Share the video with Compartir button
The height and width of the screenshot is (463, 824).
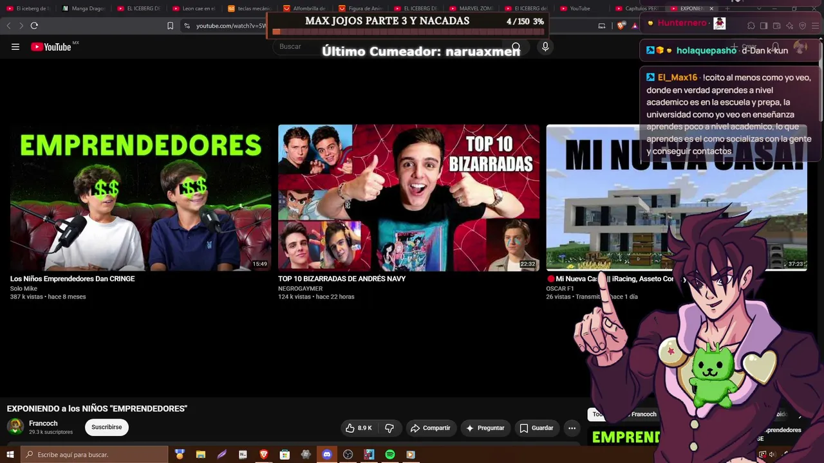coord(430,428)
